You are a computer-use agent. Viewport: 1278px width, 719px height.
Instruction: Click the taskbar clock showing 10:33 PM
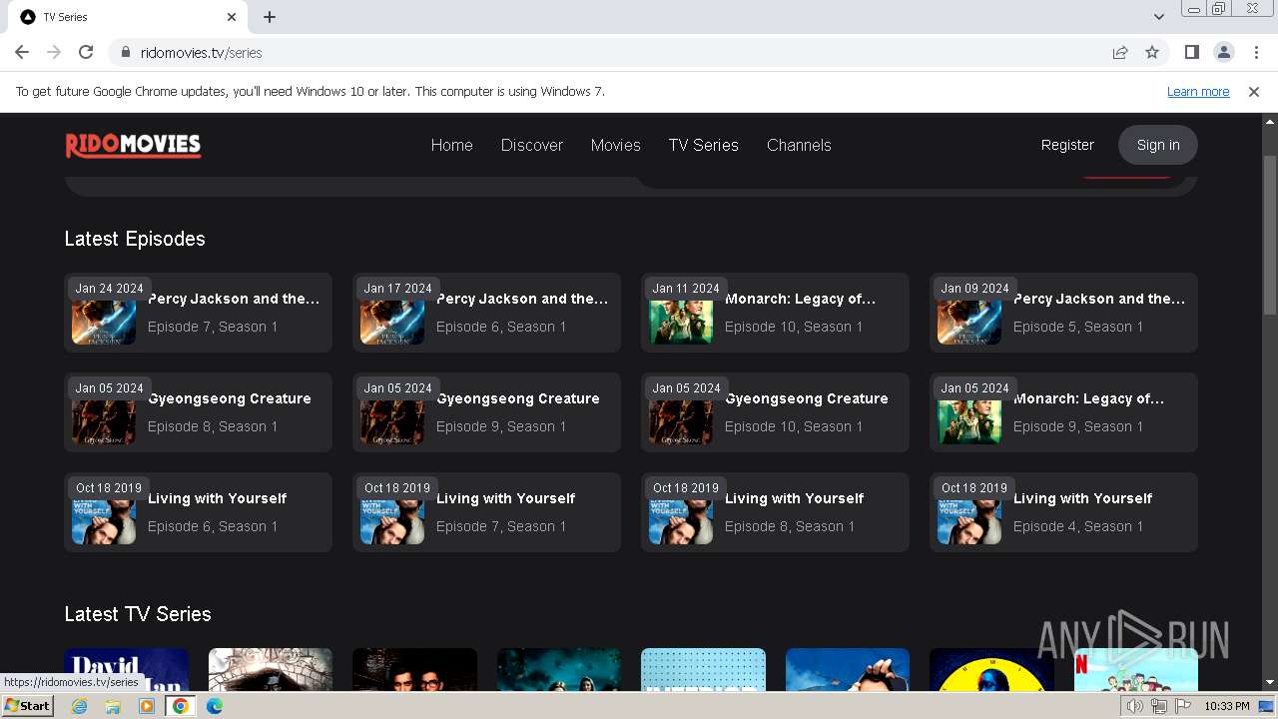tap(1227, 706)
